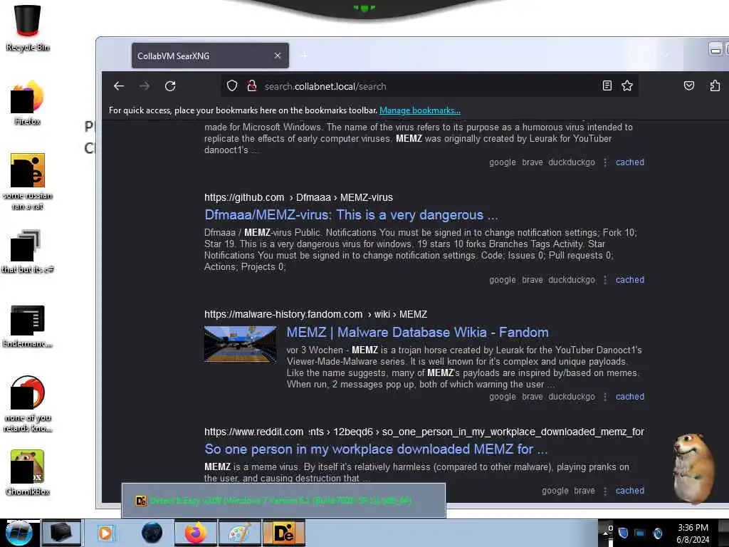Screen dimensions: 729x547
Task: Open a new tab with the plus button
Action: 304,56
